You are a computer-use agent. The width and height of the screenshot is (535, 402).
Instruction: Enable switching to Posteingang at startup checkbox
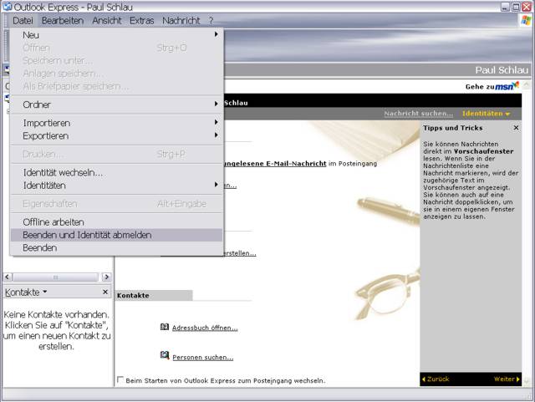click(x=120, y=380)
